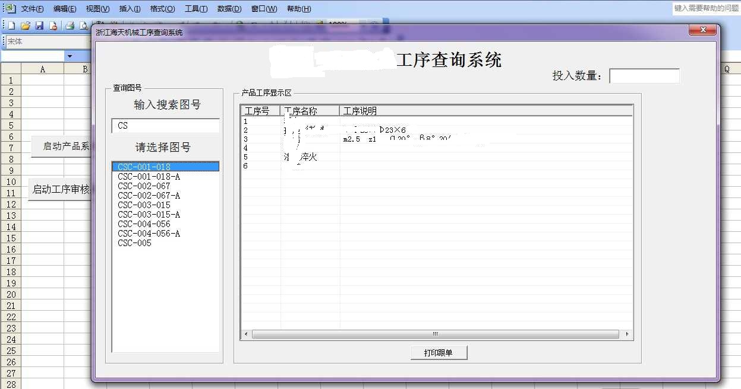
Task: Select CSC-002-067 in the drawing list
Action: [165, 186]
